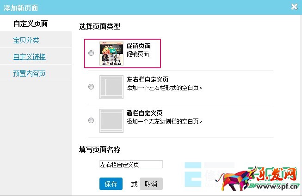Click the 保存 button

tap(111, 184)
